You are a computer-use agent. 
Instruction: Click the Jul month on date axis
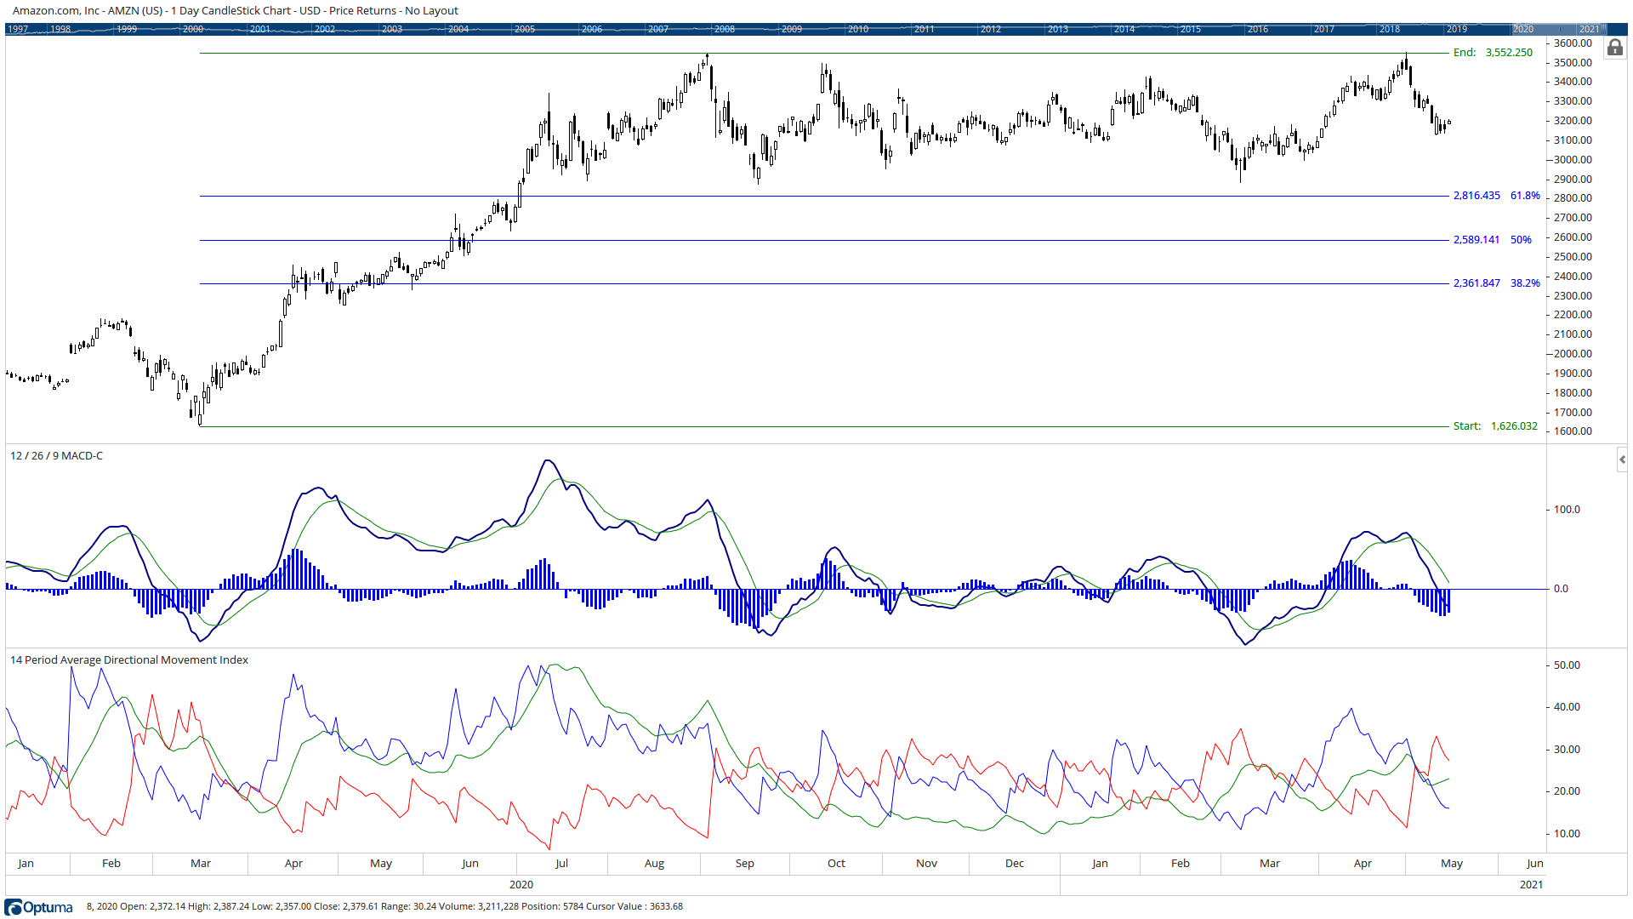point(561,864)
